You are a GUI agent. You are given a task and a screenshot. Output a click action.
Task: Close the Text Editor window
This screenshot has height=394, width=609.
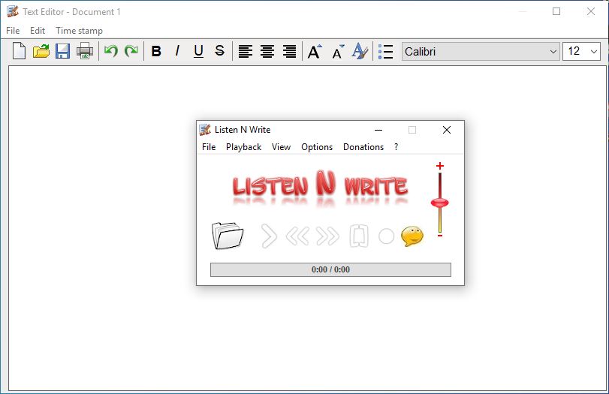pos(591,12)
